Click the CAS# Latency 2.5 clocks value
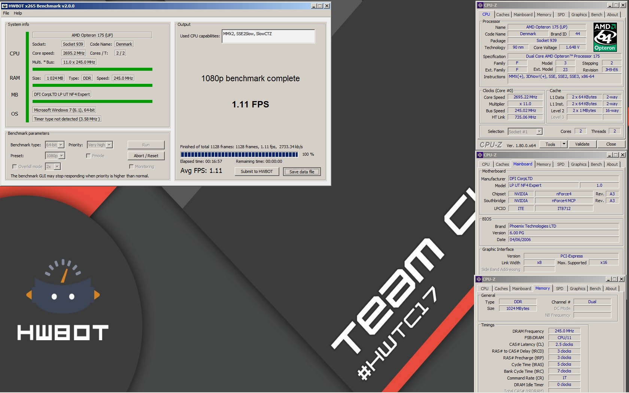Viewport: 629px width, 393px height. tap(564, 344)
